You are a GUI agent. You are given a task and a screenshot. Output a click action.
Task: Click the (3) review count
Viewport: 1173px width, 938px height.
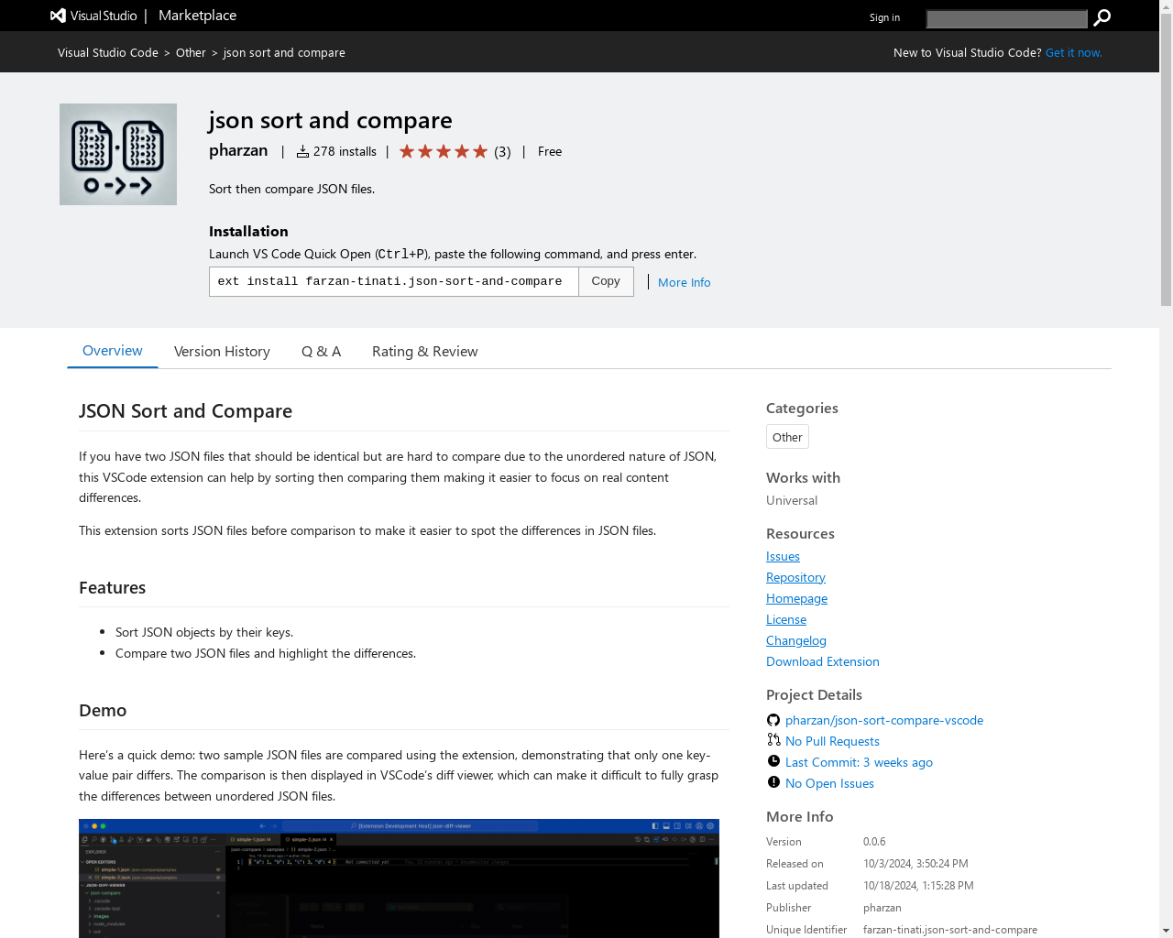tap(502, 152)
